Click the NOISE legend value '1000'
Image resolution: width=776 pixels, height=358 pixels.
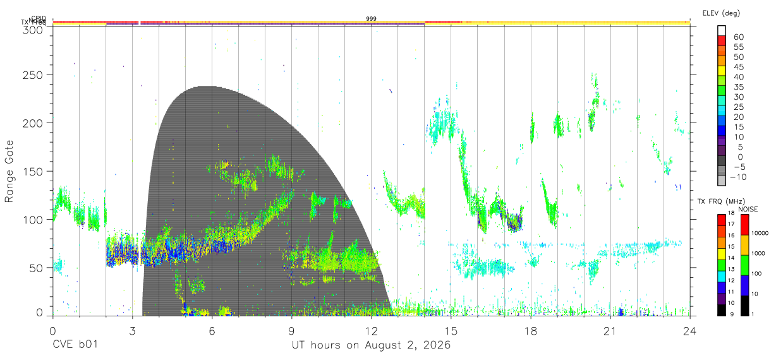coord(759,253)
